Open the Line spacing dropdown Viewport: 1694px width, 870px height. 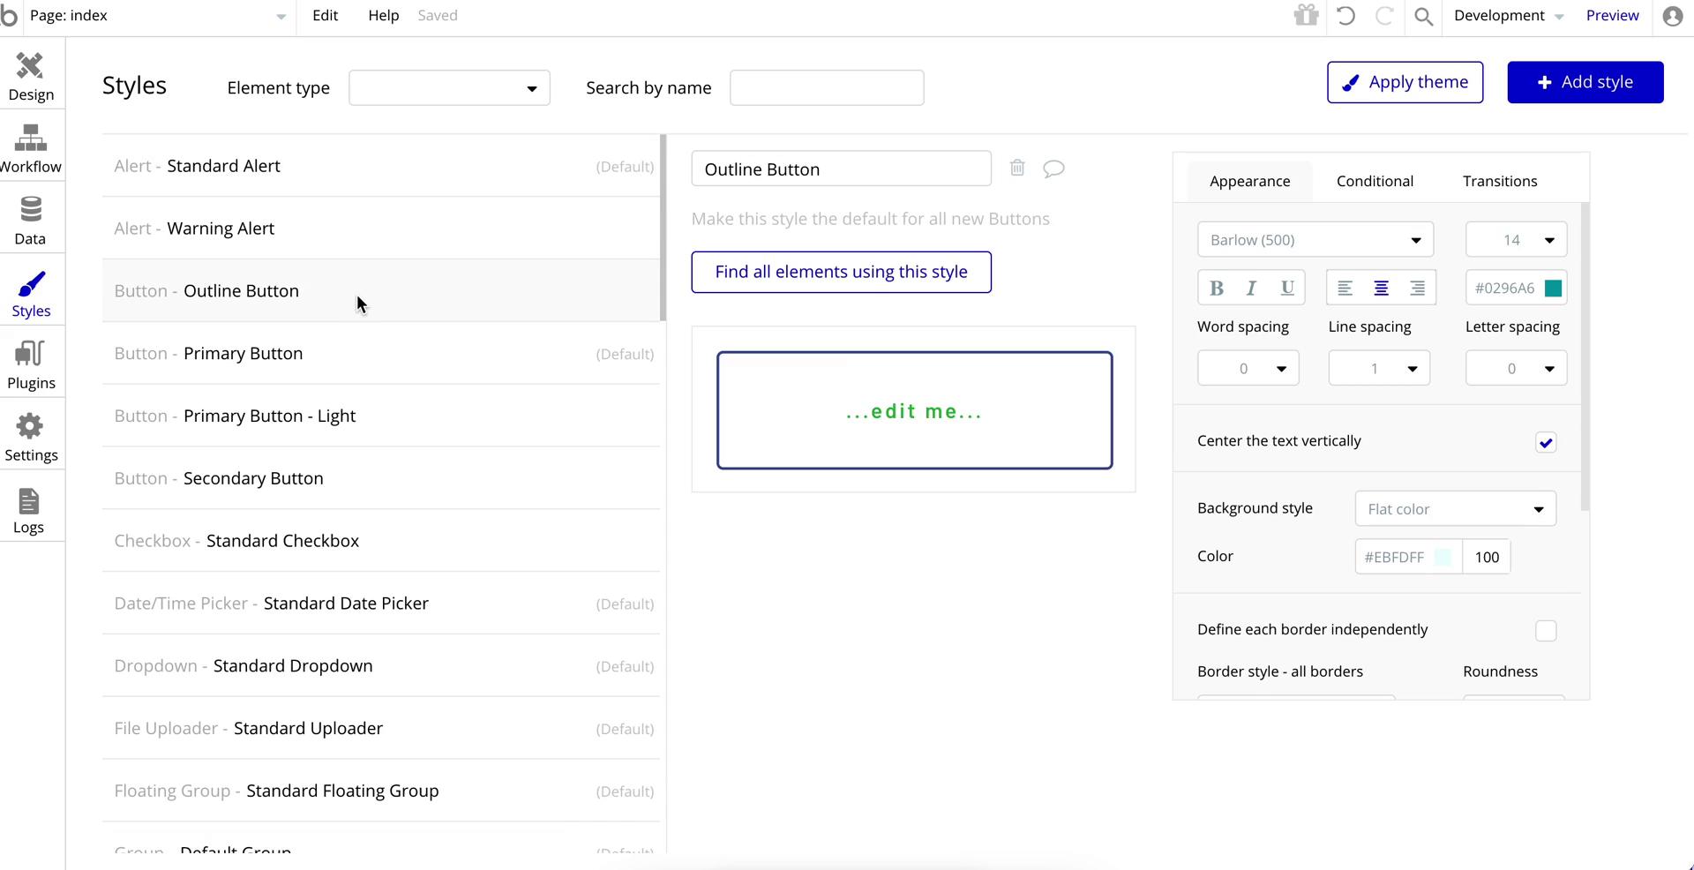(1379, 368)
